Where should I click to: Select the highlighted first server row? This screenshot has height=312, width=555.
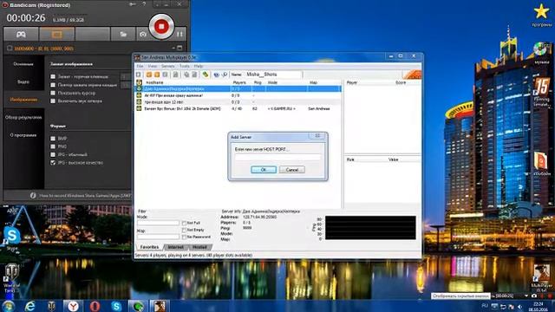[238, 88]
